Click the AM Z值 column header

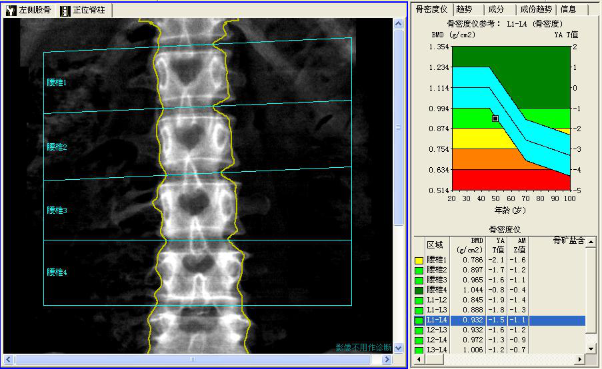pos(517,246)
